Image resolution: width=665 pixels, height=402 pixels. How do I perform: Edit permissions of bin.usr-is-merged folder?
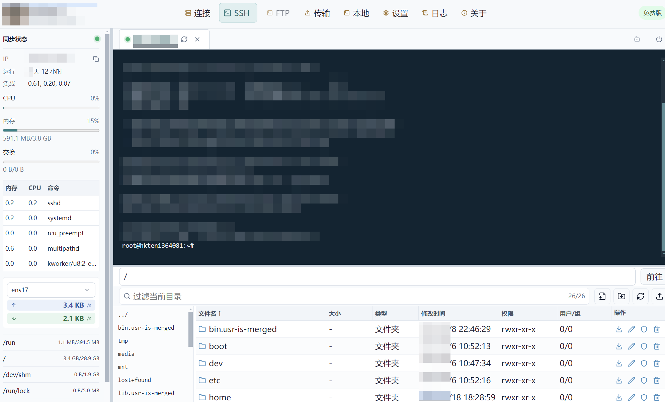point(644,329)
